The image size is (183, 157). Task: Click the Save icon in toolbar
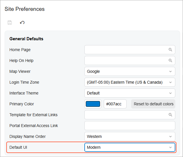pyautogui.click(x=10, y=23)
